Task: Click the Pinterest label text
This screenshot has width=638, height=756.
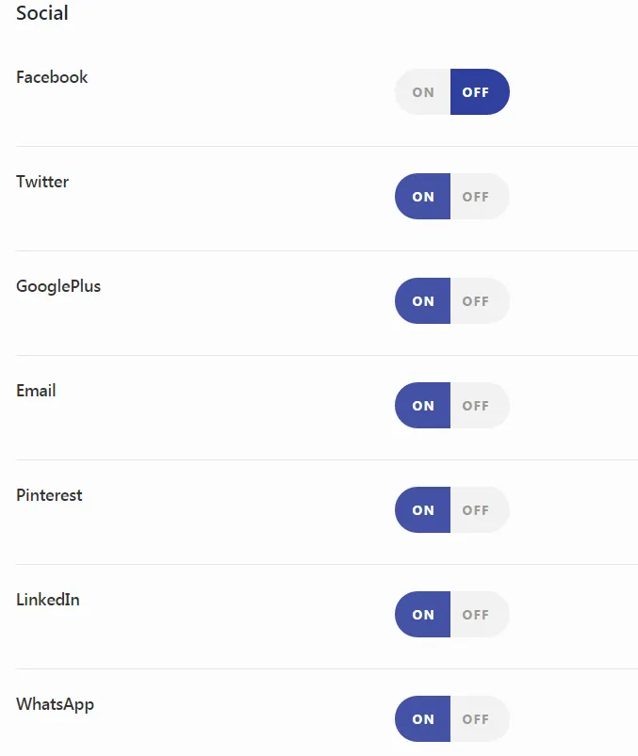Action: tap(49, 495)
